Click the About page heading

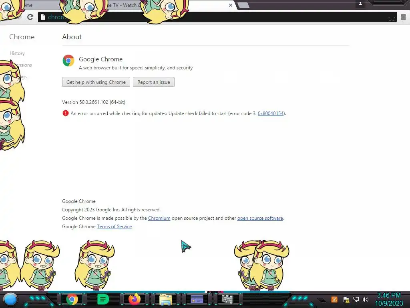pyautogui.click(x=72, y=36)
